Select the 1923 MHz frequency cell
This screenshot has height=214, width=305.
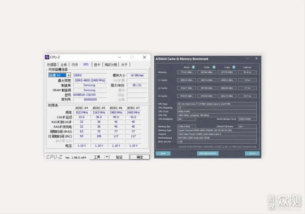[x=81, y=112]
